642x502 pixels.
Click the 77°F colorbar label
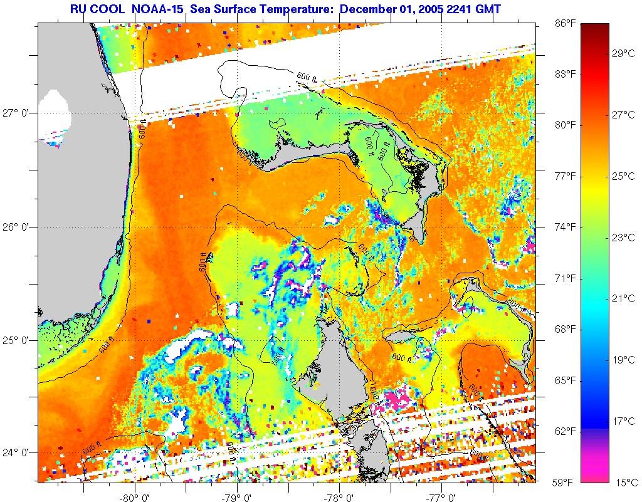(x=566, y=176)
